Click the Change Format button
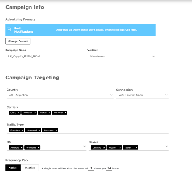192x178 pixels. coord(18,41)
